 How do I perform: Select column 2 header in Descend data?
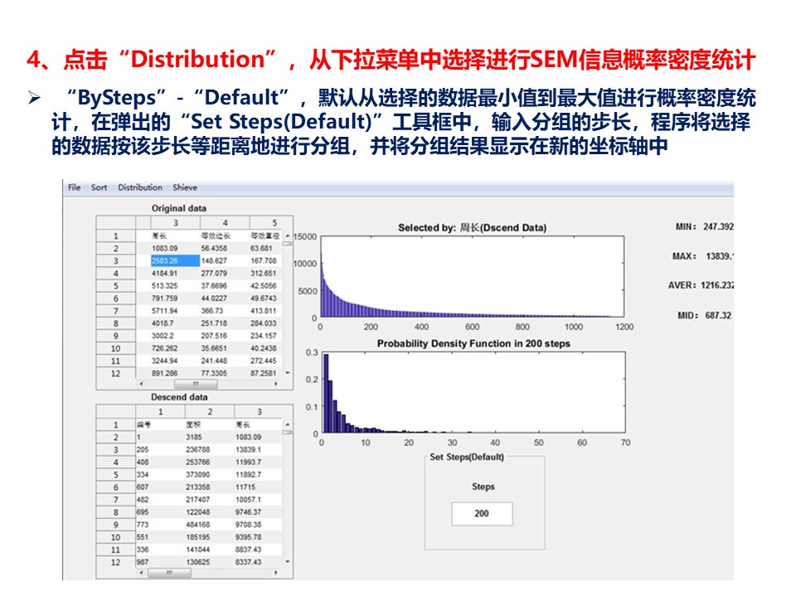tap(210, 412)
